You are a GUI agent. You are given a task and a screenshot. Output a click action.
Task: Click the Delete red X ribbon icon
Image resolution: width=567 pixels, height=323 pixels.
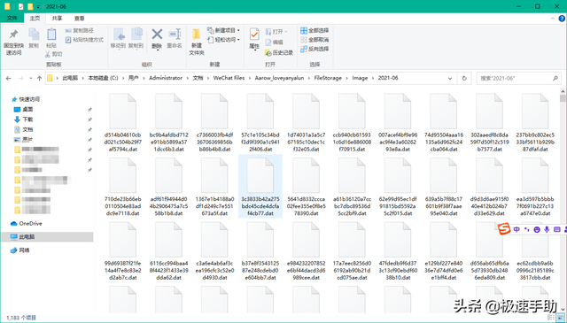157,35
